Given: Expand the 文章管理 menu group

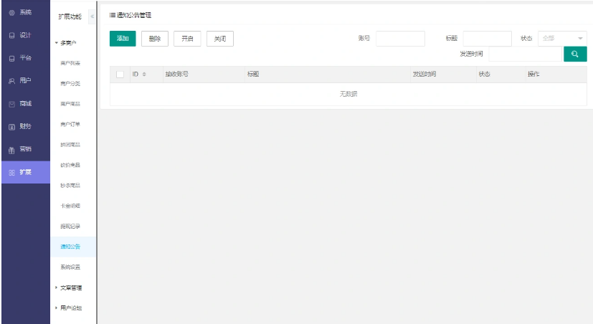Looking at the screenshot, I should click(x=68, y=287).
